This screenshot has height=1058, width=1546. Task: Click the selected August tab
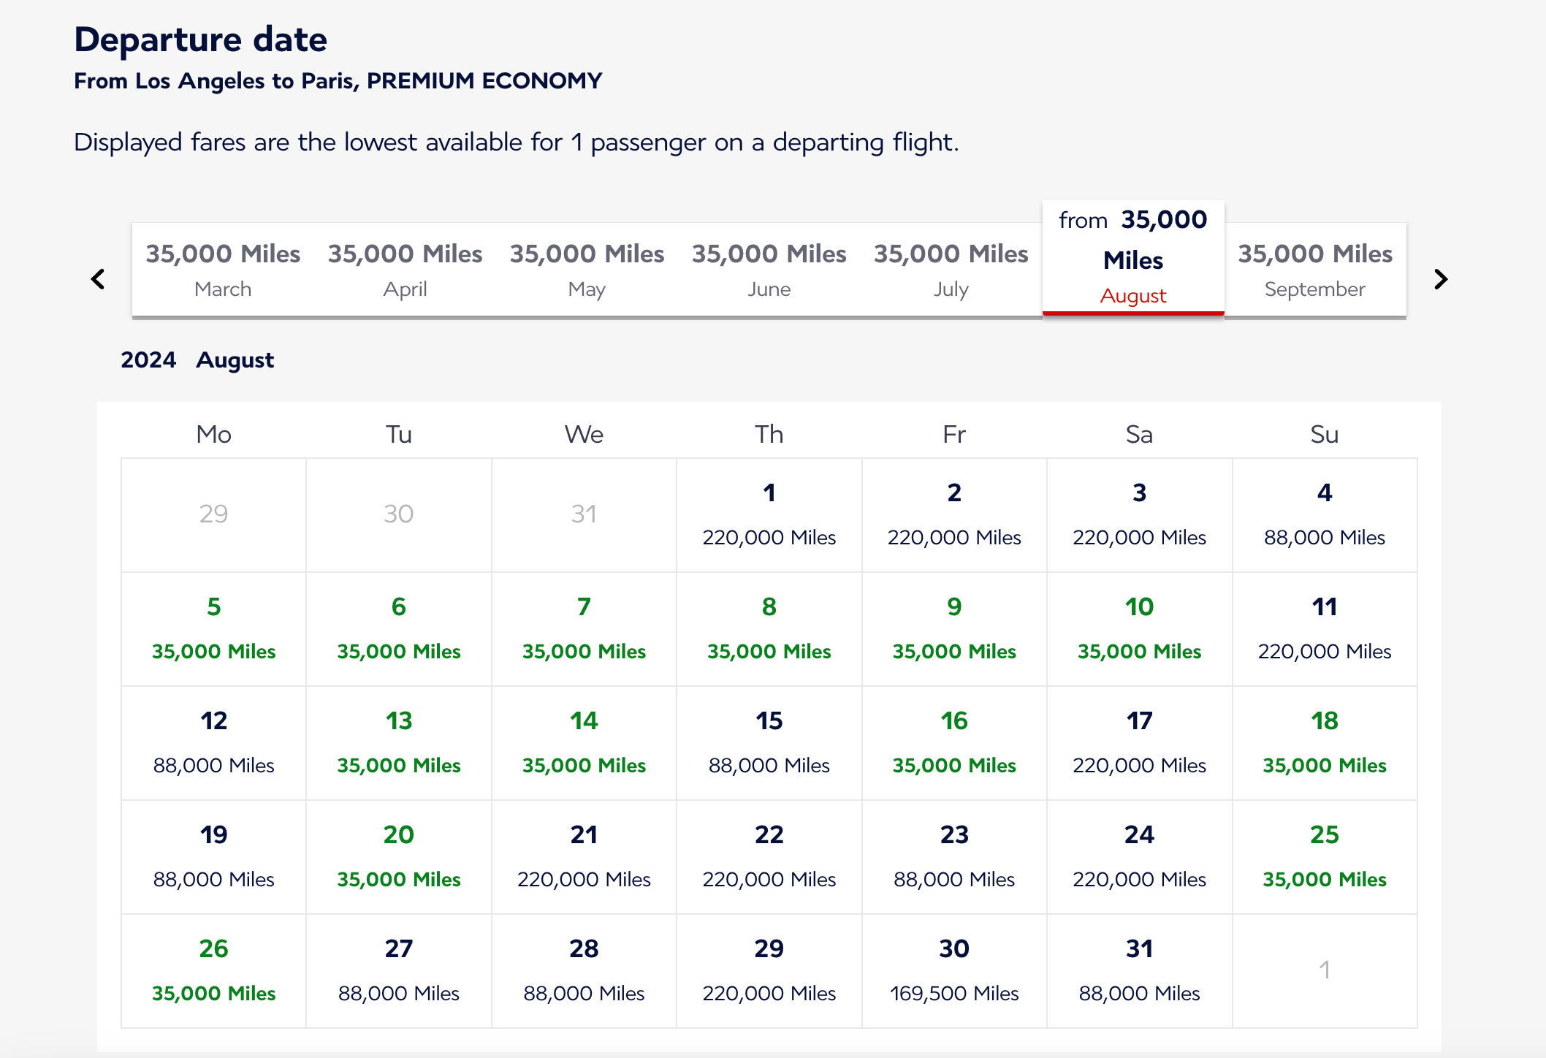pyautogui.click(x=1132, y=259)
